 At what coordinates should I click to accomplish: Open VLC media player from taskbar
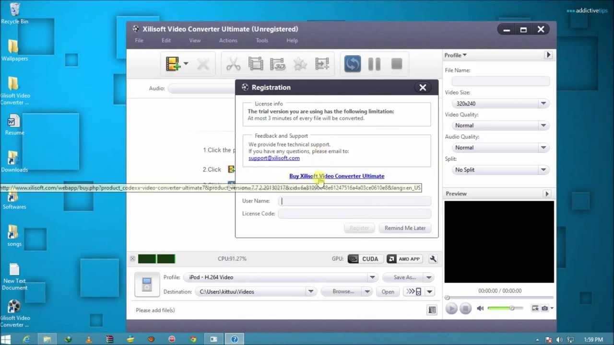pyautogui.click(x=89, y=339)
